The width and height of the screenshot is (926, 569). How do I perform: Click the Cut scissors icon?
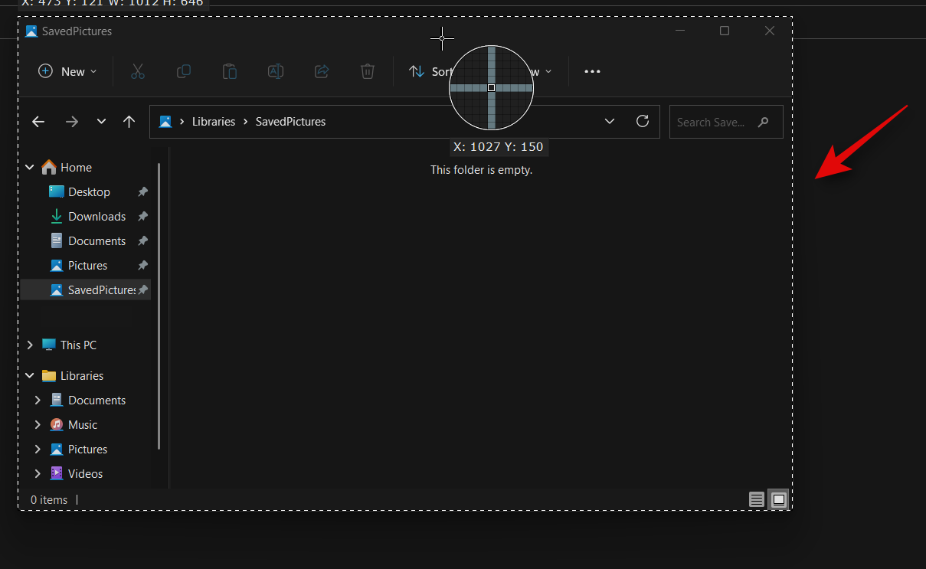138,71
